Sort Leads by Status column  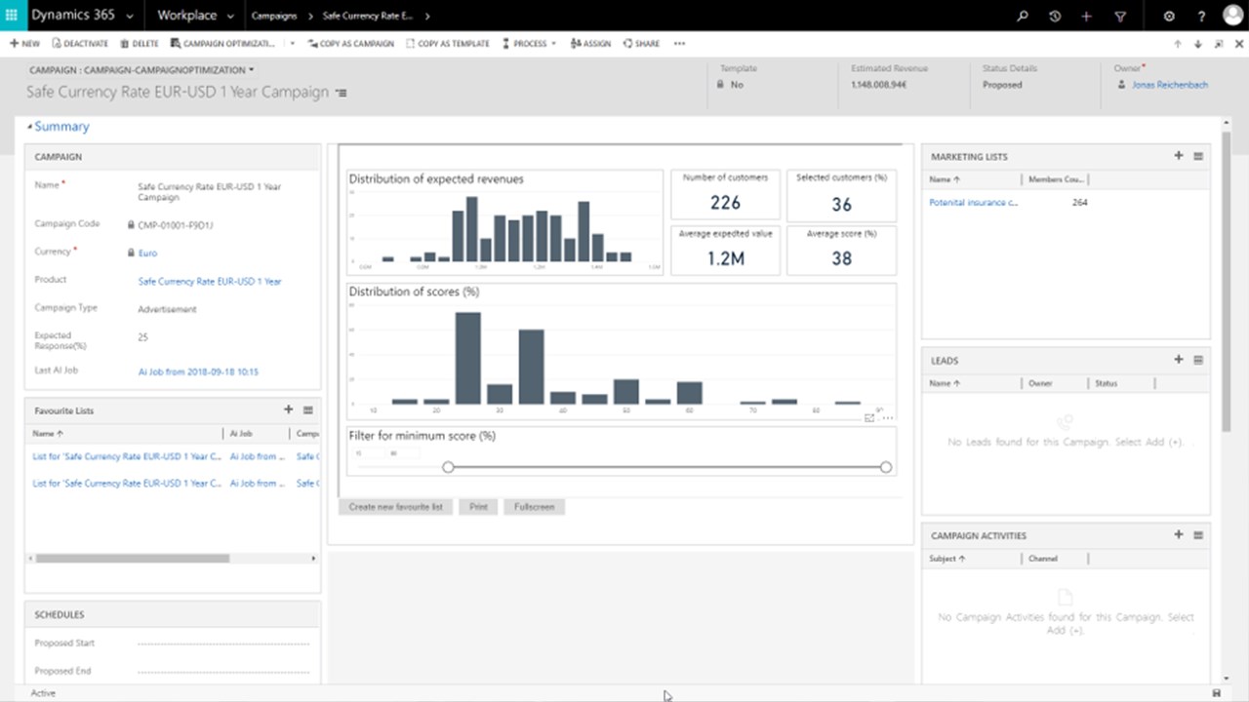click(1106, 383)
